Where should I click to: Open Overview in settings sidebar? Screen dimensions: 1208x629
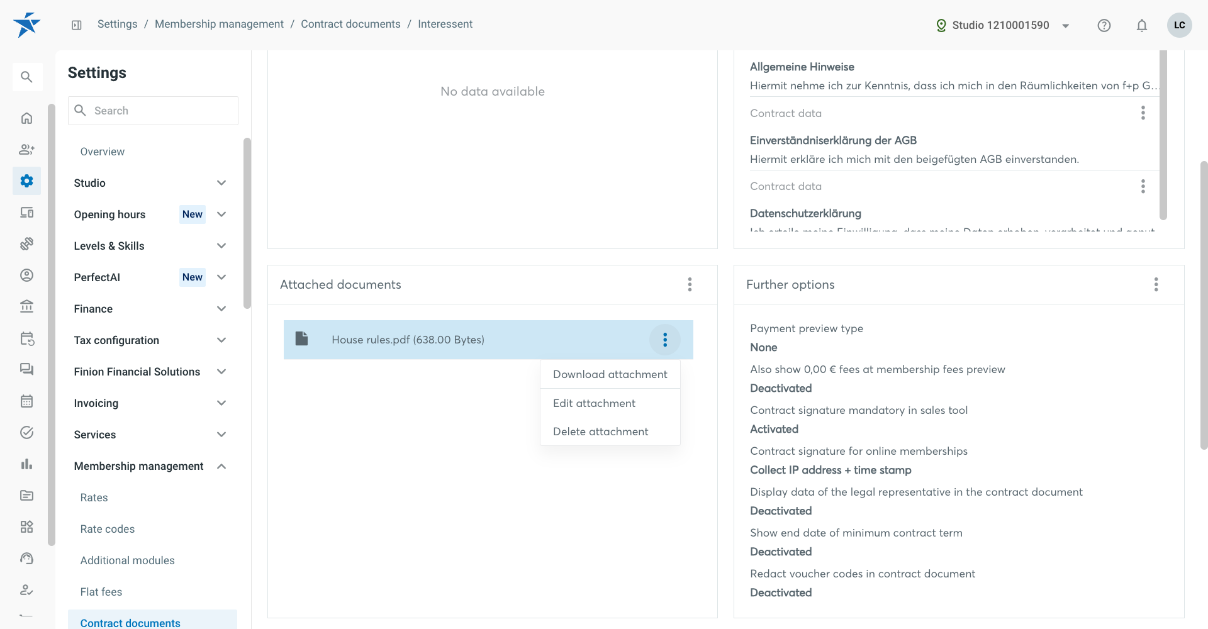click(x=103, y=152)
